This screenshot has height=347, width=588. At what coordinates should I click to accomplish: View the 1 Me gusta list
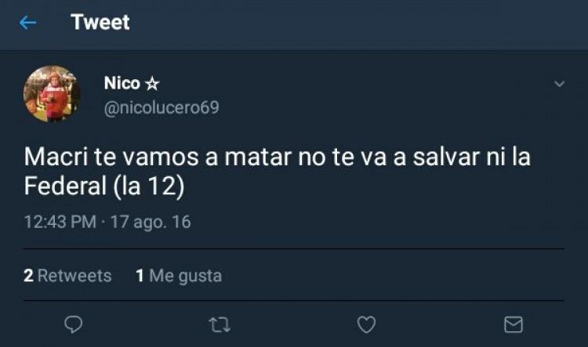point(179,276)
